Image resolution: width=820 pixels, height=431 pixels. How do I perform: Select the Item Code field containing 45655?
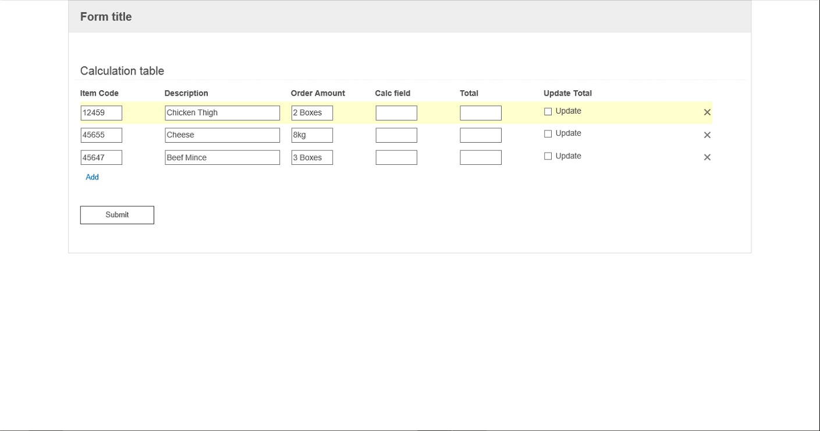(101, 135)
